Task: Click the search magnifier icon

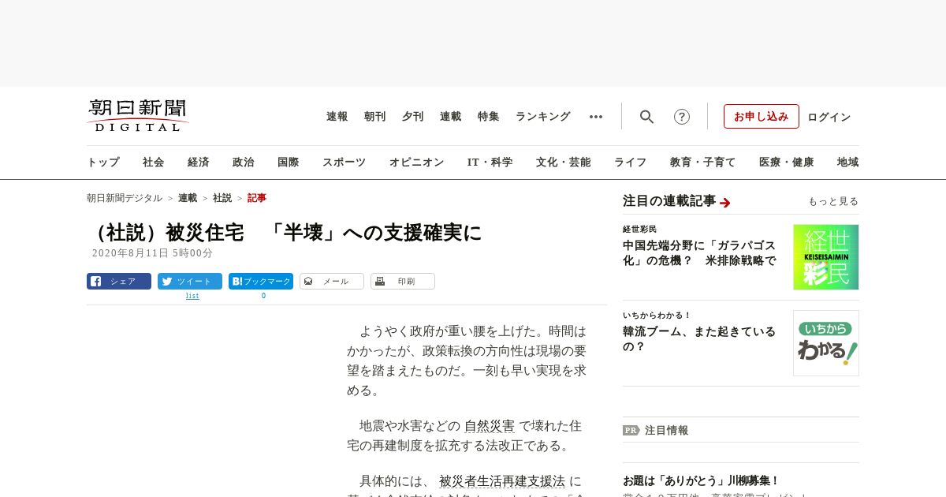Action: click(x=646, y=117)
